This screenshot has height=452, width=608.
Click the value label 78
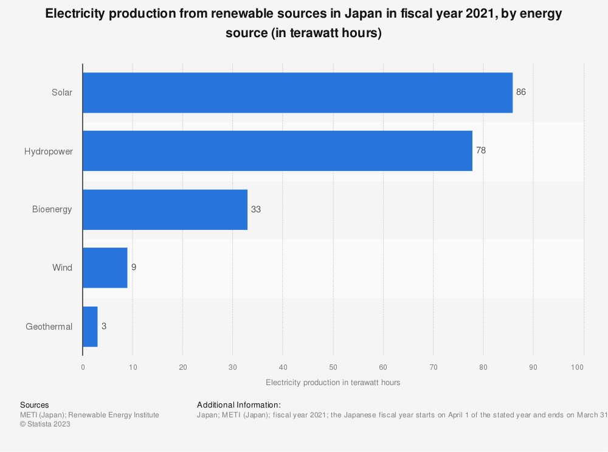click(480, 151)
